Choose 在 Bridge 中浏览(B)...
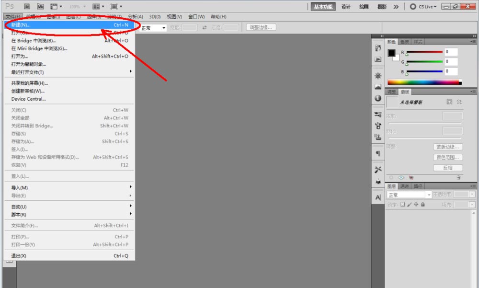 point(69,40)
